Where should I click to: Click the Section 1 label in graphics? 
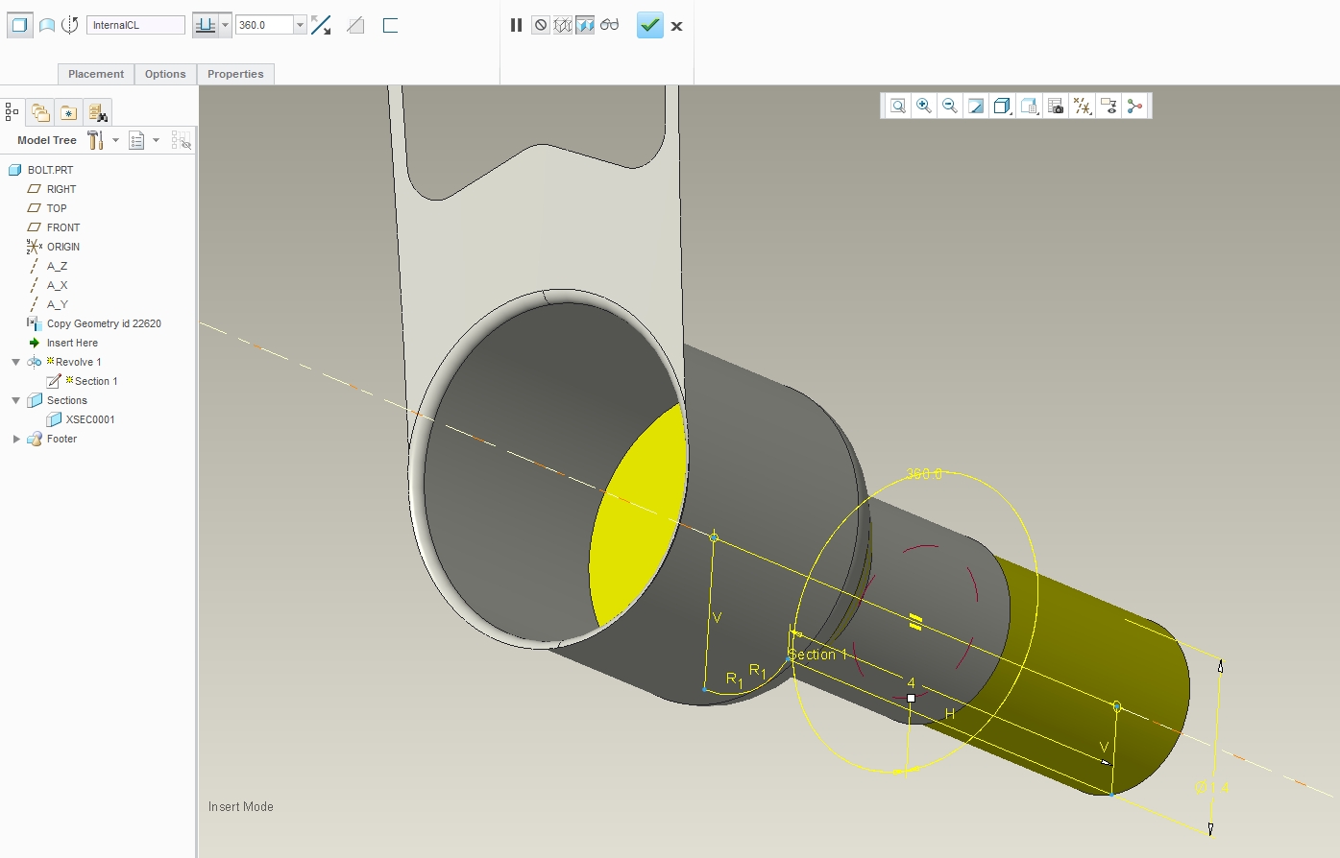[x=818, y=655]
